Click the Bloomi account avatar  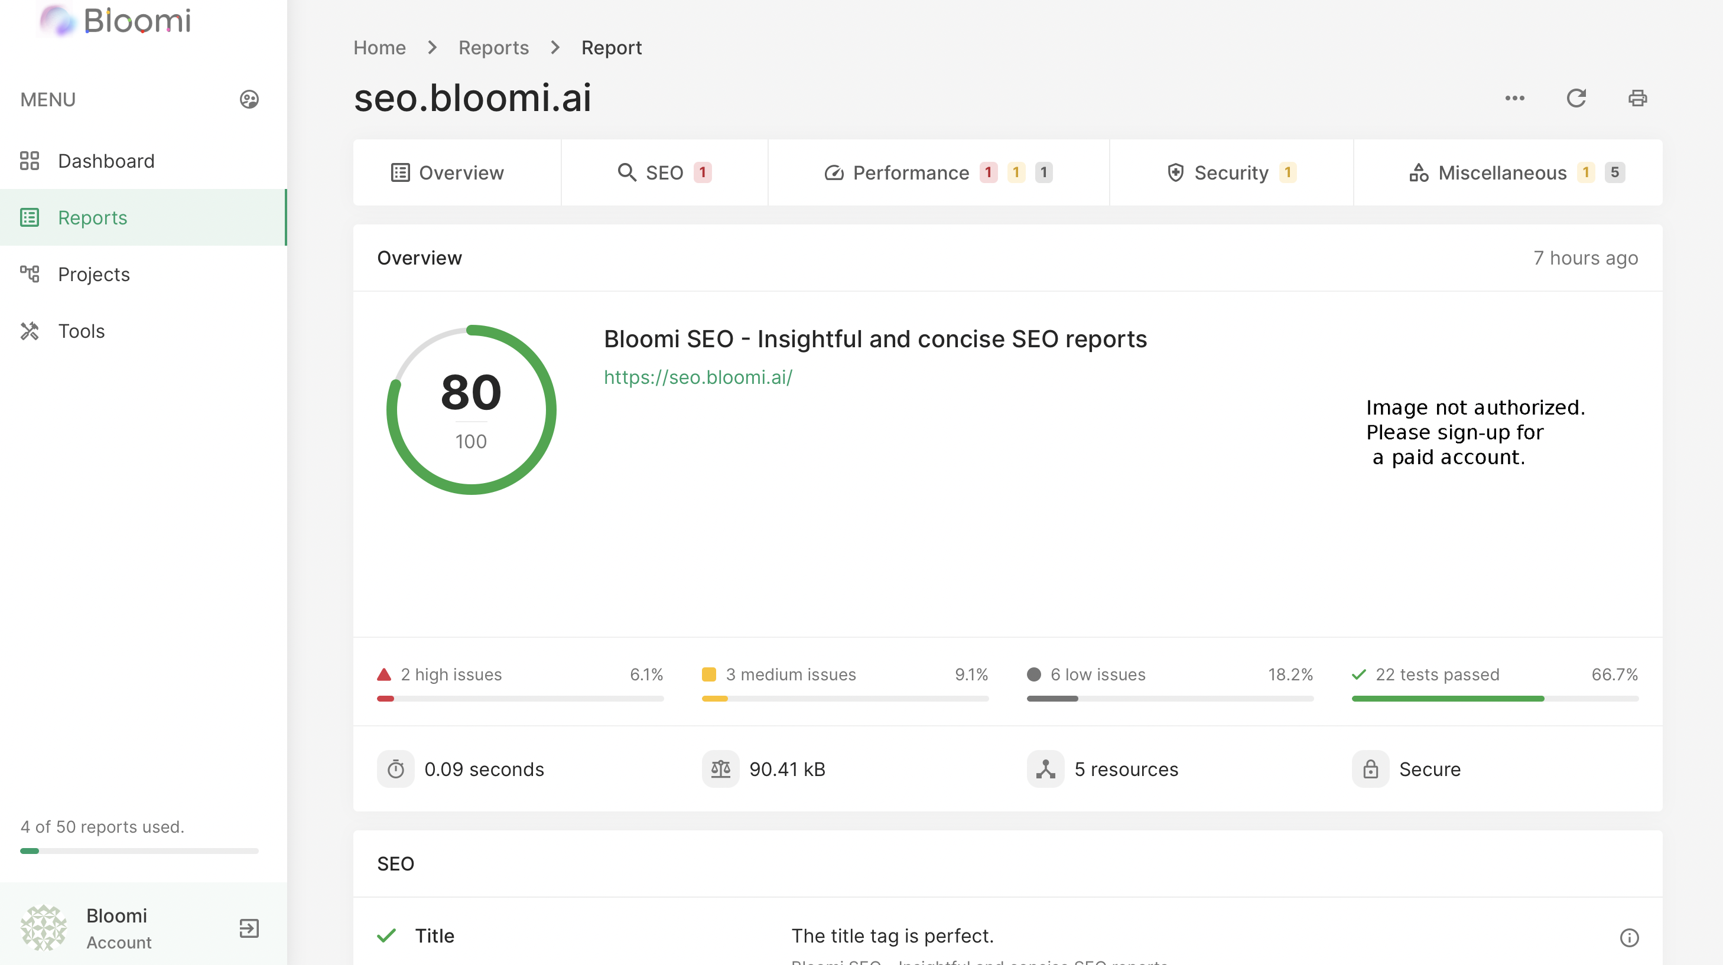click(44, 928)
